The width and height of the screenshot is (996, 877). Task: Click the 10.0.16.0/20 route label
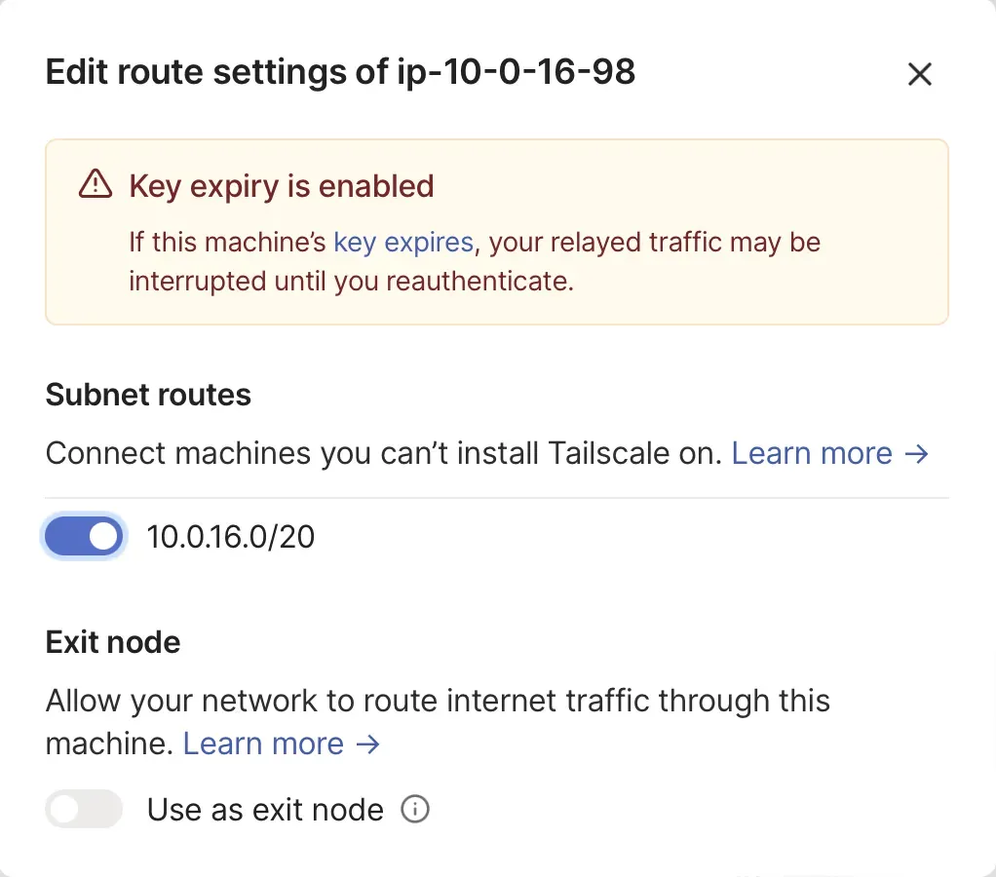(231, 536)
